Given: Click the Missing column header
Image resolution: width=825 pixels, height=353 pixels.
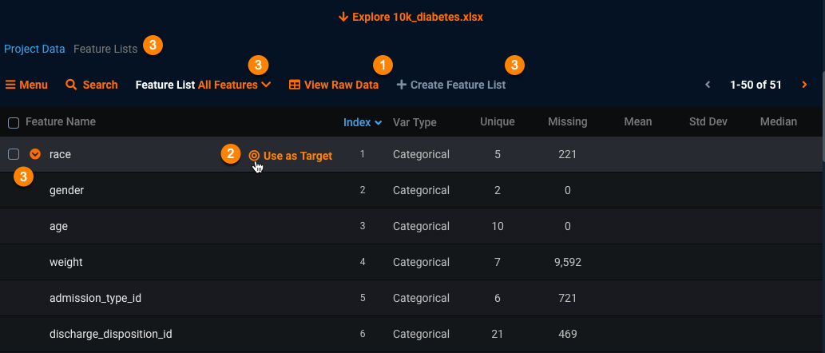Looking at the screenshot, I should tap(567, 122).
